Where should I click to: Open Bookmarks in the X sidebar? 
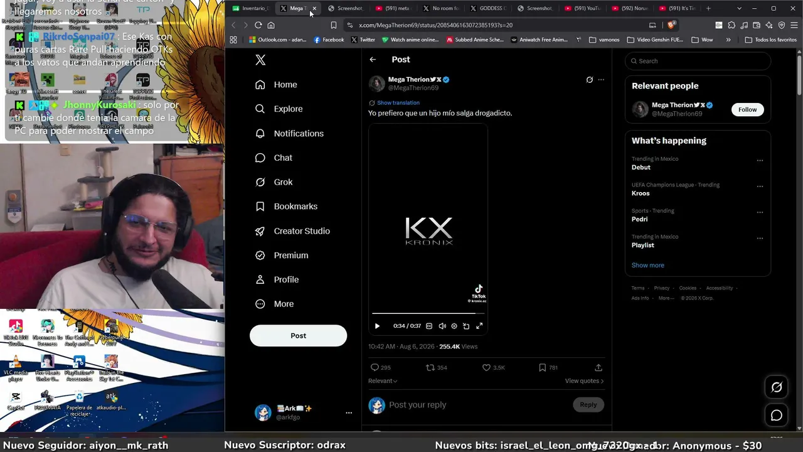(286, 207)
